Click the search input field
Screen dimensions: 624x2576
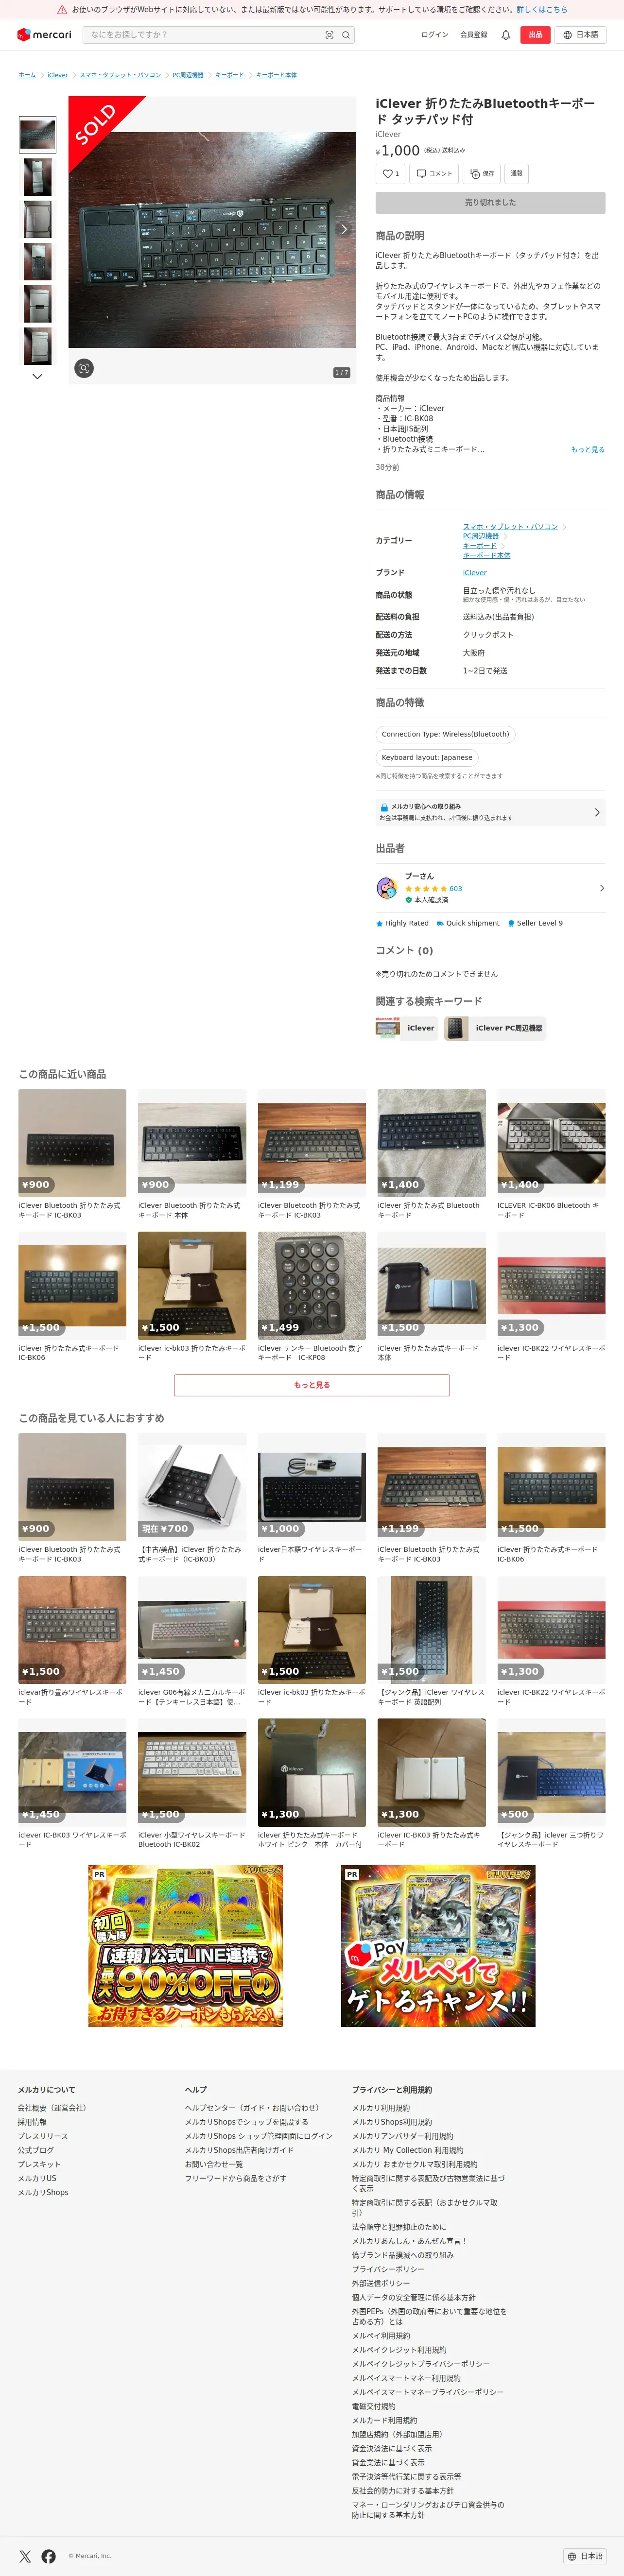[204, 35]
